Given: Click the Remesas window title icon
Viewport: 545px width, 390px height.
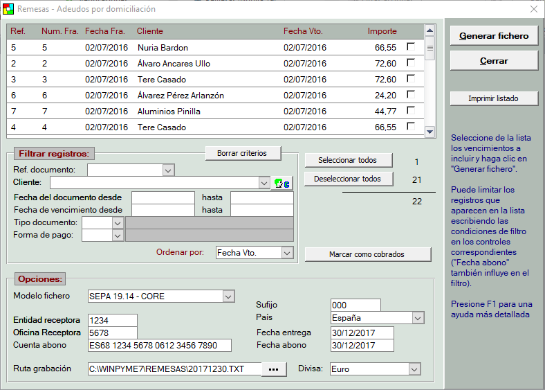Looking at the screenshot, I should [x=8, y=9].
